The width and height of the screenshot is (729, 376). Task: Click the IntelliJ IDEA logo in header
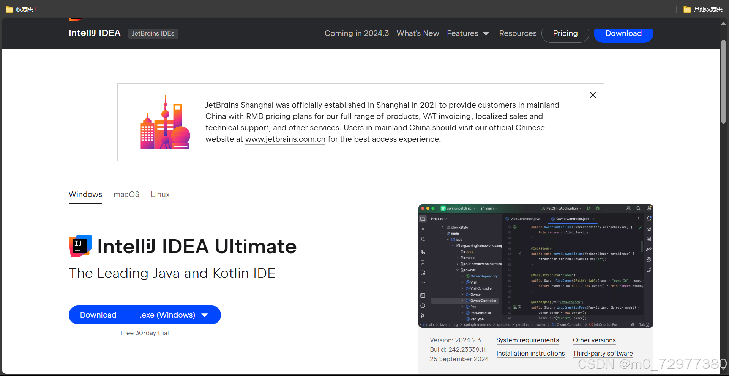[x=95, y=33]
